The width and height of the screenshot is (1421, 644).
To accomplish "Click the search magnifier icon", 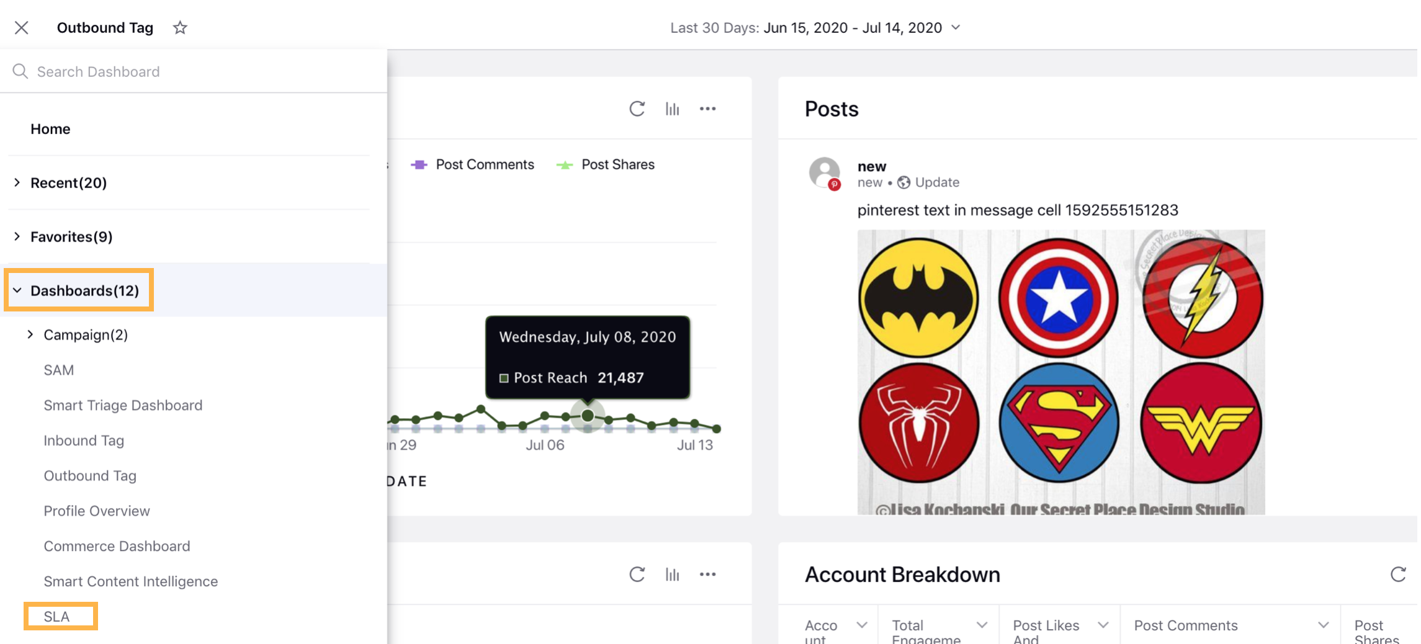I will tap(20, 71).
